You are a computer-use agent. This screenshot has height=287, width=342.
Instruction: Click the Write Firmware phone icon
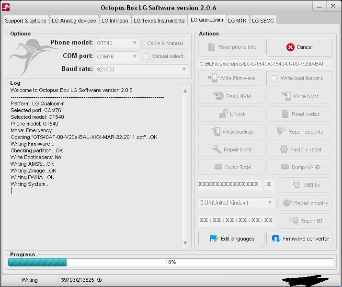(x=213, y=78)
